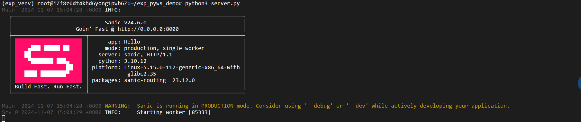The width and height of the screenshot is (581, 122).
Task: Click the Sanic v24.6.0 version text
Action: click(x=126, y=22)
